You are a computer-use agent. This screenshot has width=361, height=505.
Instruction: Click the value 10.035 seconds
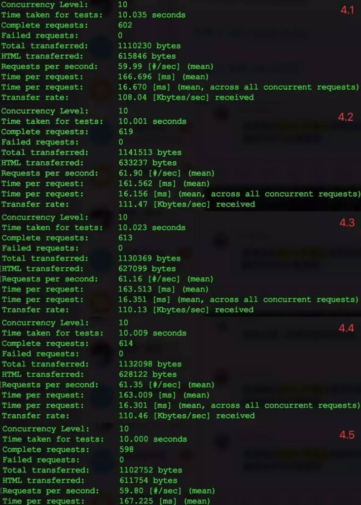152,15
